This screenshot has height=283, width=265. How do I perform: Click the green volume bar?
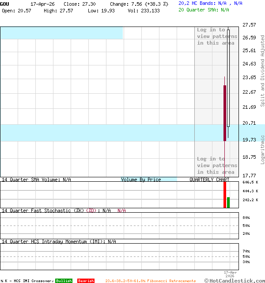pyautogui.click(x=228, y=203)
